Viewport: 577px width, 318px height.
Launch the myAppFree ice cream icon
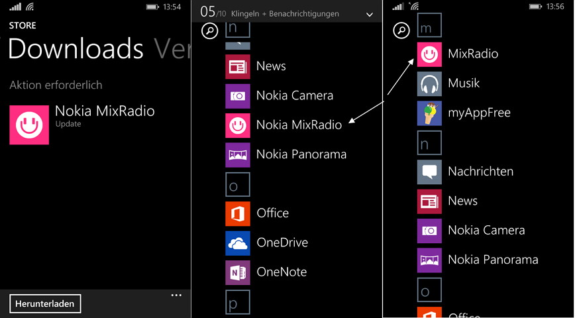tap(429, 113)
